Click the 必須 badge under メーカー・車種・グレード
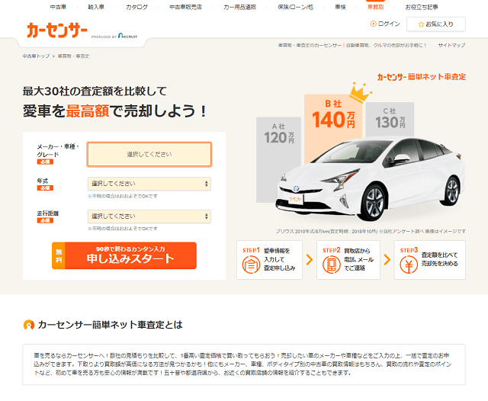The width and height of the screenshot is (488, 401). tap(45, 162)
